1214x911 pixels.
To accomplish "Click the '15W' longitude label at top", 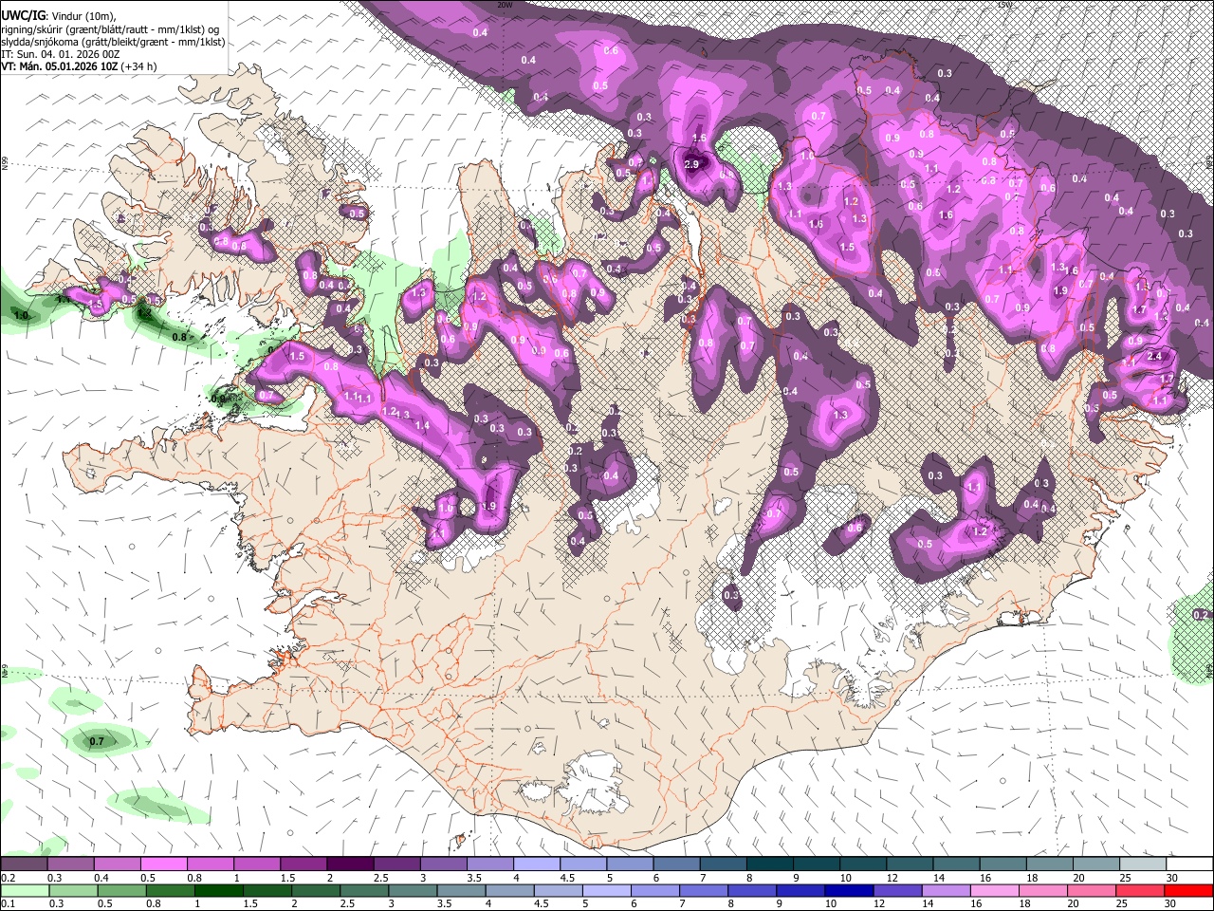I will tap(1004, 5).
